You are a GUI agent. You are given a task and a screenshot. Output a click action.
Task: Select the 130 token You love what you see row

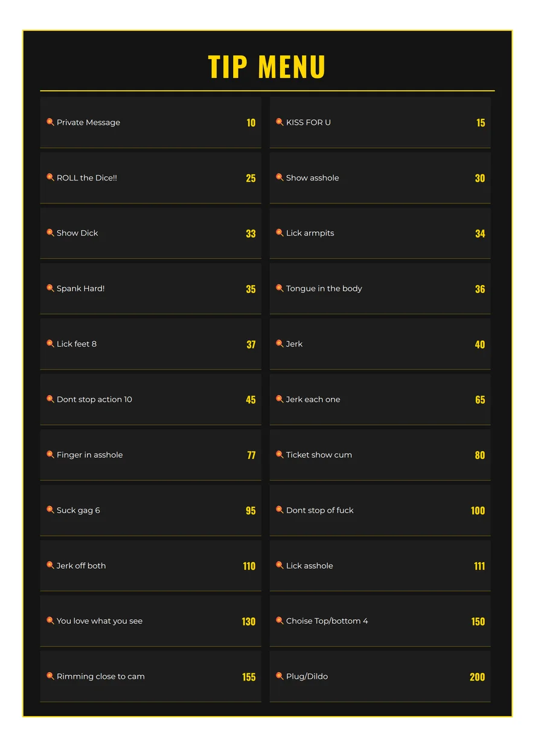(x=150, y=621)
